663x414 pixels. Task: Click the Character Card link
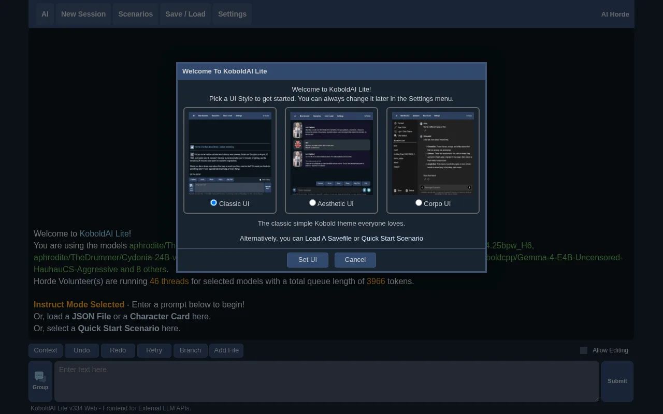pyautogui.click(x=160, y=317)
